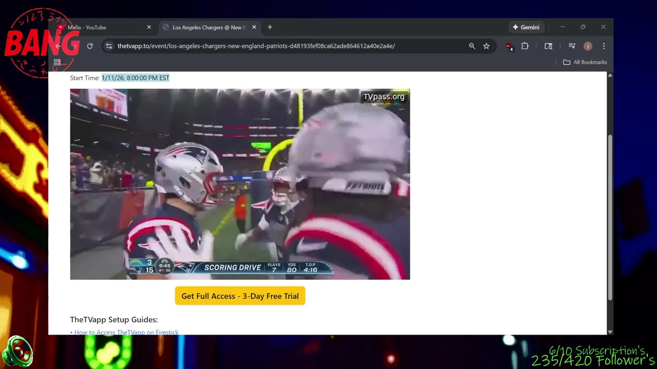This screenshot has height=369, width=657.
Task: Open the red extension icon with badge
Action: point(509,46)
